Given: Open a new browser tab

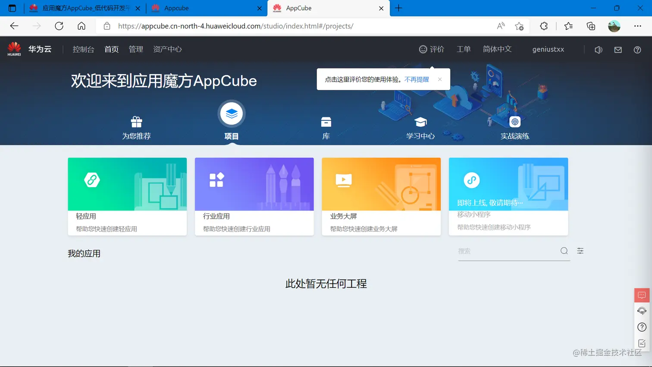Looking at the screenshot, I should click(398, 8).
